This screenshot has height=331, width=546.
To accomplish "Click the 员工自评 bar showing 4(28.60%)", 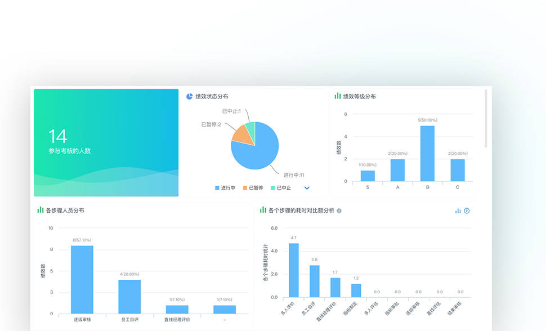I will coord(129,296).
